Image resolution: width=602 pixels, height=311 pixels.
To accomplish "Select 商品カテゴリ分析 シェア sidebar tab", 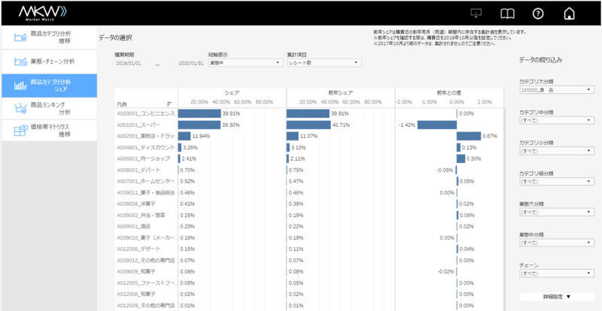I will [x=48, y=85].
